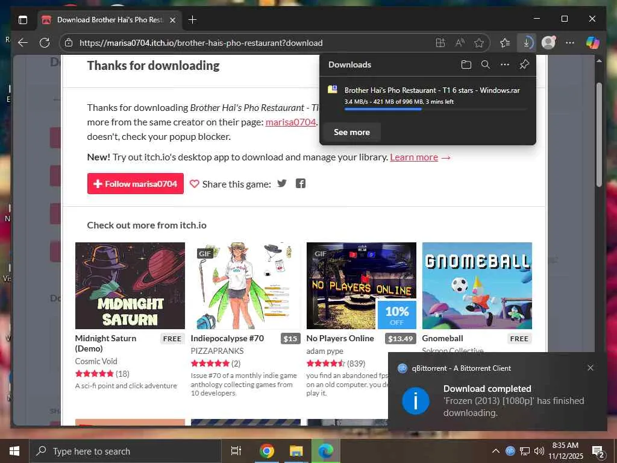Share game on Twitter icon
Image resolution: width=617 pixels, height=463 pixels.
point(282,183)
